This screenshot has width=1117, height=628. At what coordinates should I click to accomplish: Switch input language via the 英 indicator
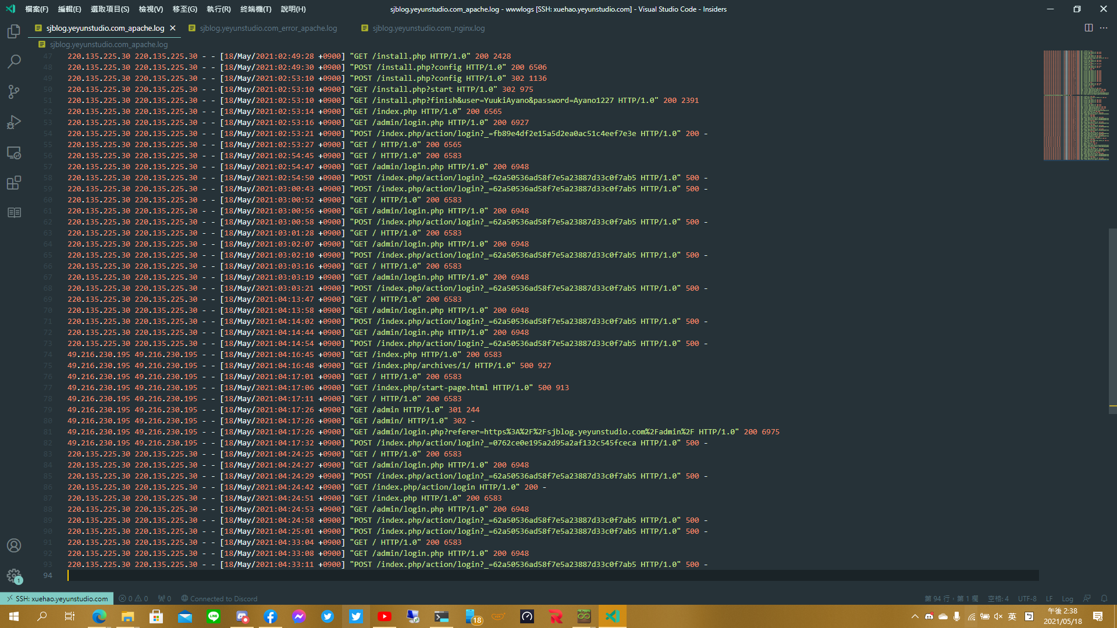(1013, 616)
